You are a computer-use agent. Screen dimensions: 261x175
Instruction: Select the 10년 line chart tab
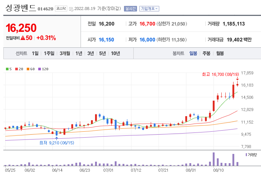tap(115, 53)
